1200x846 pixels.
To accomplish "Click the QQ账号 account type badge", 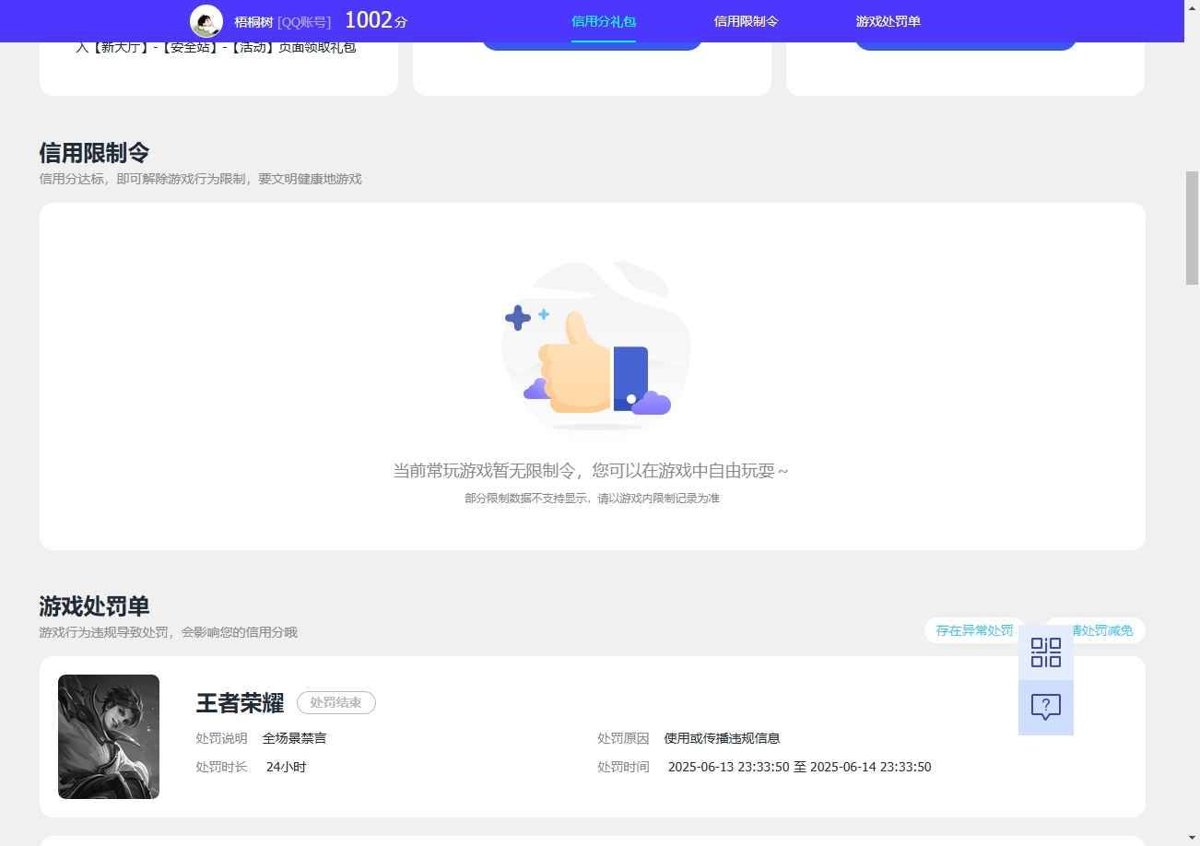I will tap(304, 21).
